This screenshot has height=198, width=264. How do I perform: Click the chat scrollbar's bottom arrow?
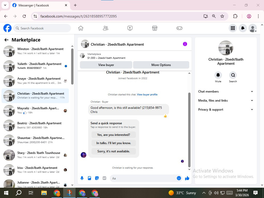pos(189,170)
